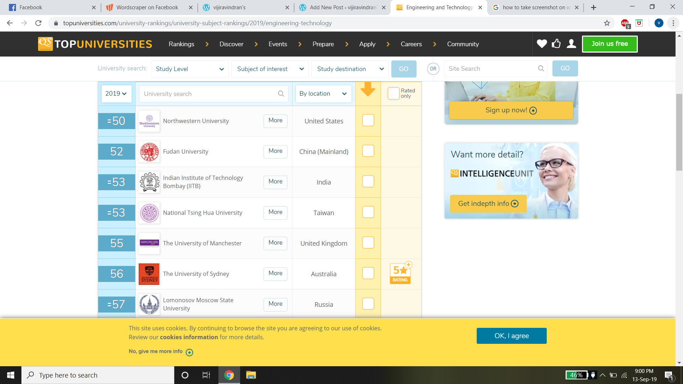
Task: Click the University of Sydney logo
Action: (149, 274)
